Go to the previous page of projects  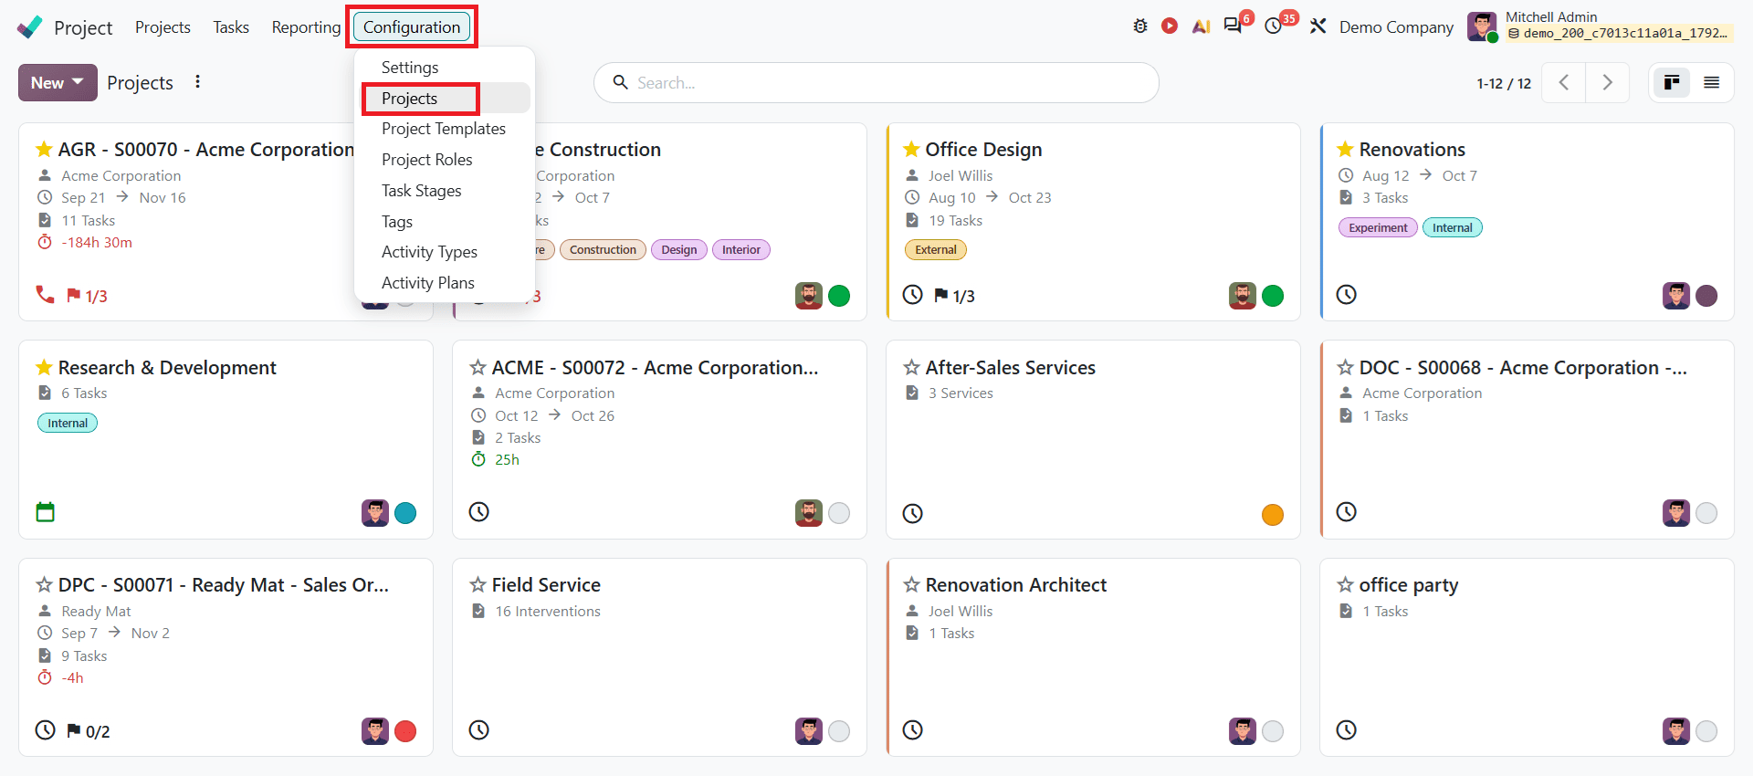pos(1564,83)
